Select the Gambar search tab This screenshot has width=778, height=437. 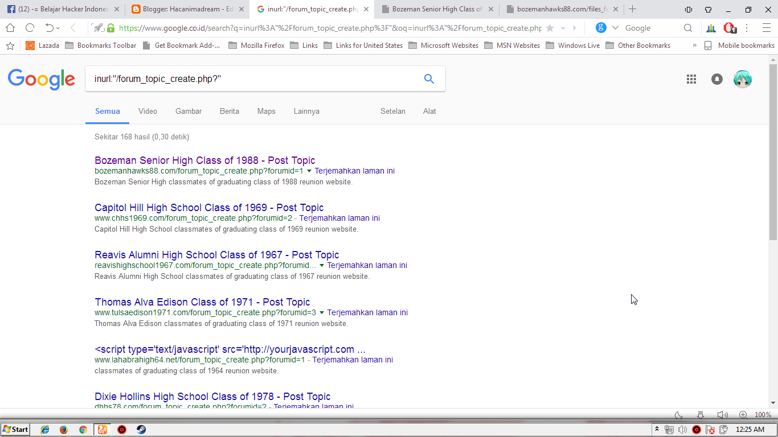(189, 111)
